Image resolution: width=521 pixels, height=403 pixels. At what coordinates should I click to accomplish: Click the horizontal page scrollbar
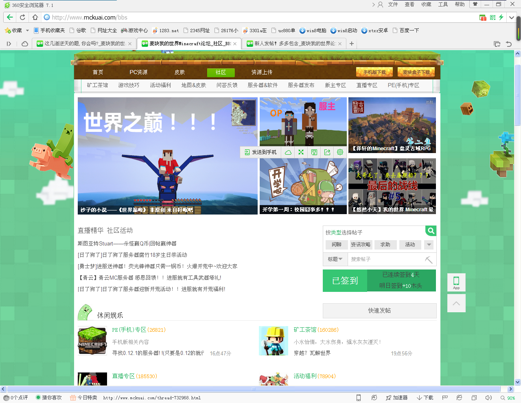point(254,389)
